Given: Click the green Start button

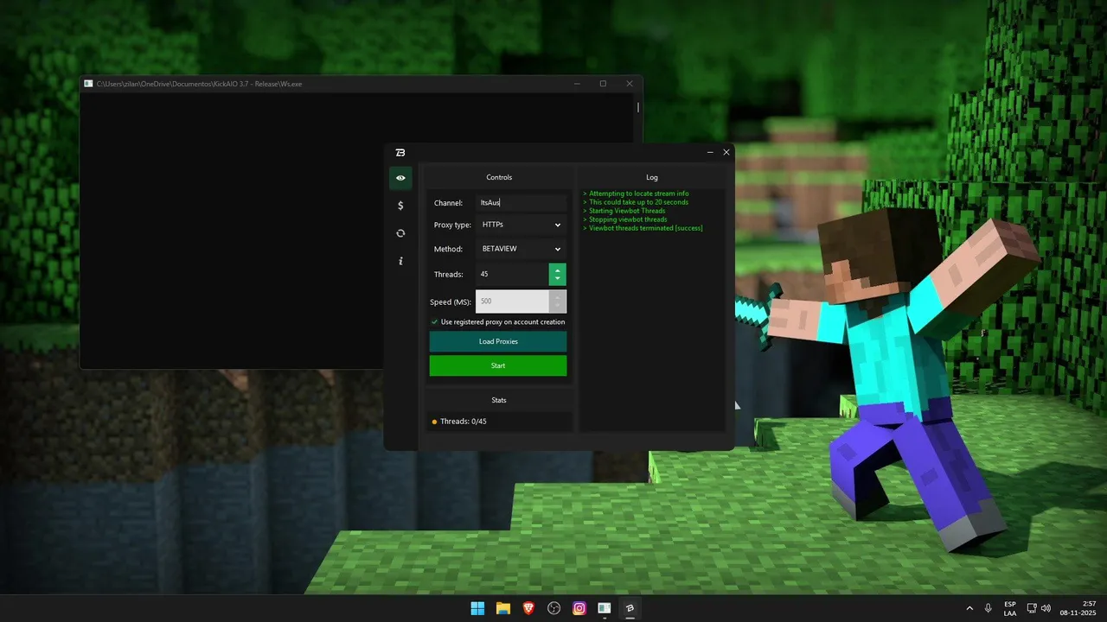Looking at the screenshot, I should [x=498, y=365].
